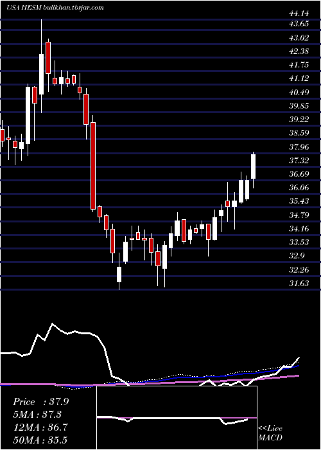Click the 43.02 price axis label

click(x=299, y=37)
